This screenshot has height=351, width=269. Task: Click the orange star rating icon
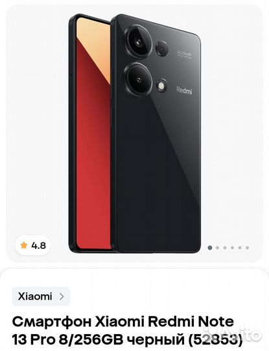click(x=24, y=245)
